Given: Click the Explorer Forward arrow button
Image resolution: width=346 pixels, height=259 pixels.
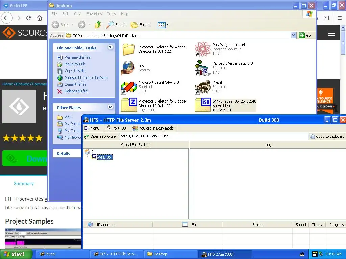Looking at the screenshot, I should tap(82, 25).
